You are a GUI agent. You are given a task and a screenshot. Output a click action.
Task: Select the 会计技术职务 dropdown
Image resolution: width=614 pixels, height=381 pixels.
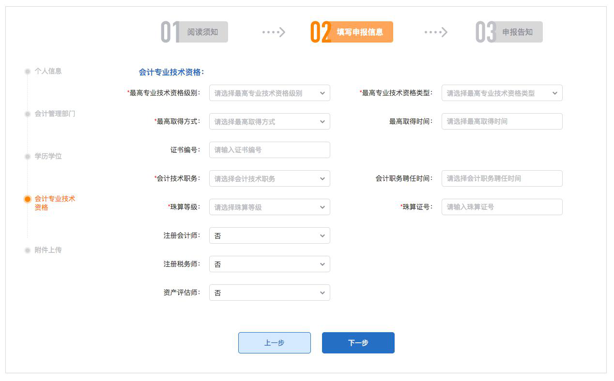[x=269, y=179]
